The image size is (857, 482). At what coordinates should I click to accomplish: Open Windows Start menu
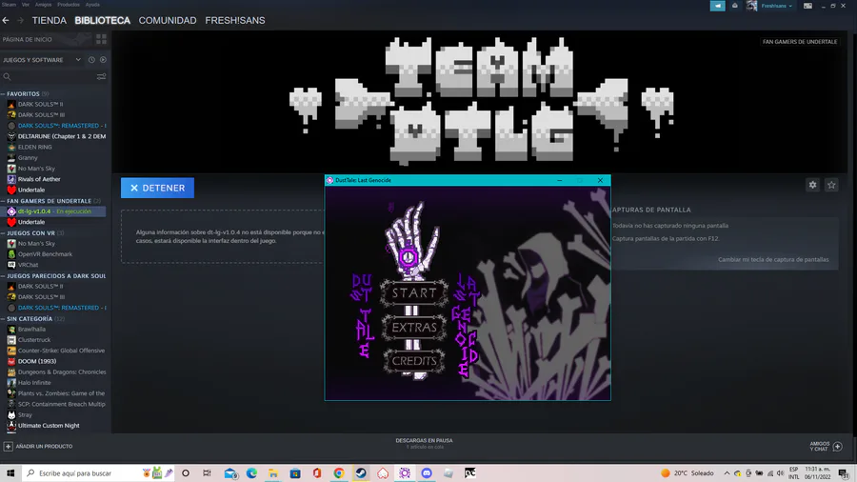pos(10,473)
